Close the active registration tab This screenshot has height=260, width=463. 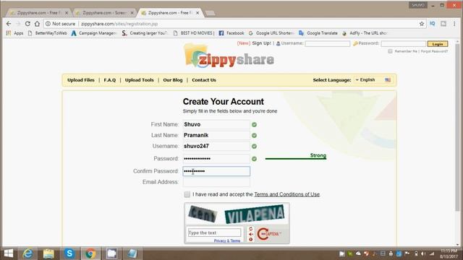click(x=197, y=13)
